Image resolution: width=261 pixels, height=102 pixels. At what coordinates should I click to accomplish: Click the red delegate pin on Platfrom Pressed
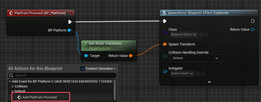click(x=72, y=13)
